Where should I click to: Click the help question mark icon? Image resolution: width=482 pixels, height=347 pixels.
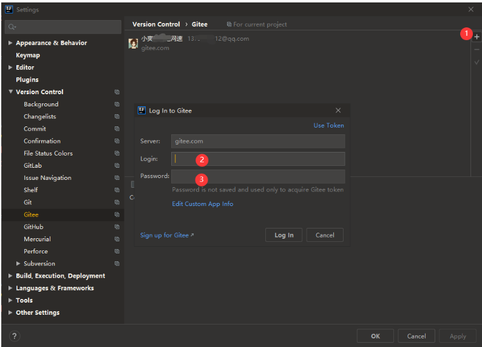click(15, 336)
